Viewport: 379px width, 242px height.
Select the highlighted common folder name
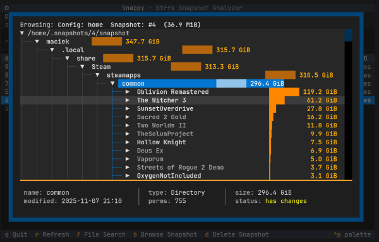(x=133, y=84)
